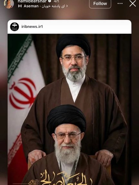This screenshot has width=139, height=185.
Task: Click the 4h story timestamp
Action: 56,1
